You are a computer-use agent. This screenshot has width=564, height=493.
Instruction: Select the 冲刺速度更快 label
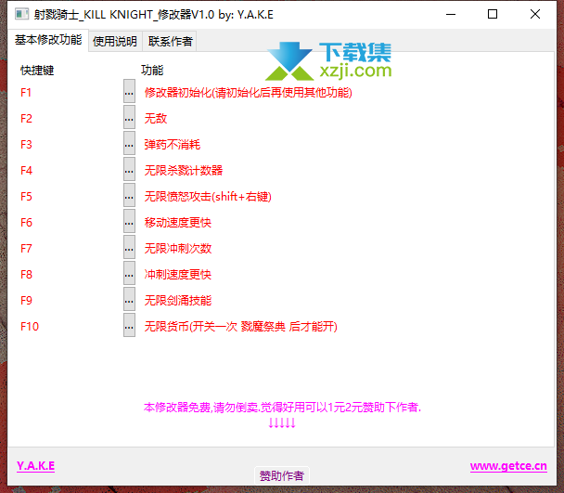[178, 275]
